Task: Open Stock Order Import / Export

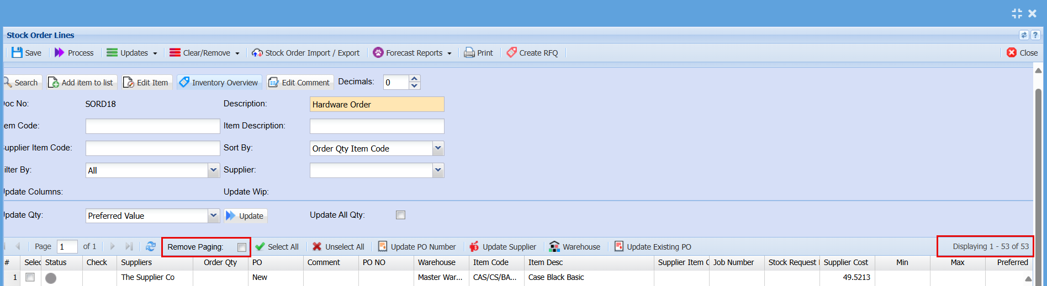Action: click(305, 52)
